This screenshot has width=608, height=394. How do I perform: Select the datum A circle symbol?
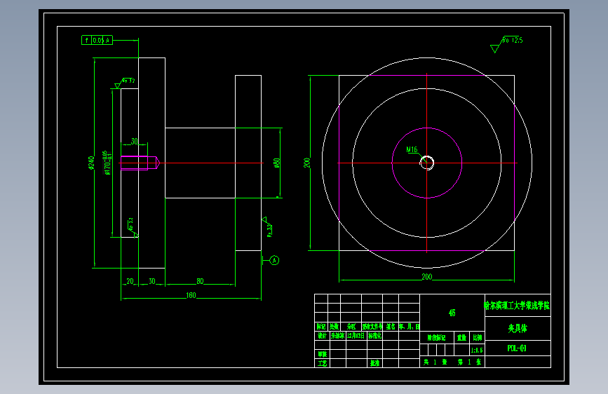point(274,260)
